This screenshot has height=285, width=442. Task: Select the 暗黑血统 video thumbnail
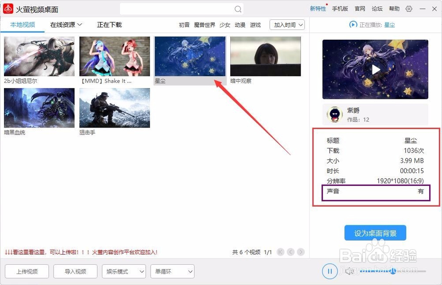39,108
